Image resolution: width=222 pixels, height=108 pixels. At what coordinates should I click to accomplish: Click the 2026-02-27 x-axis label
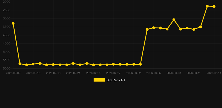click(x=114, y=73)
